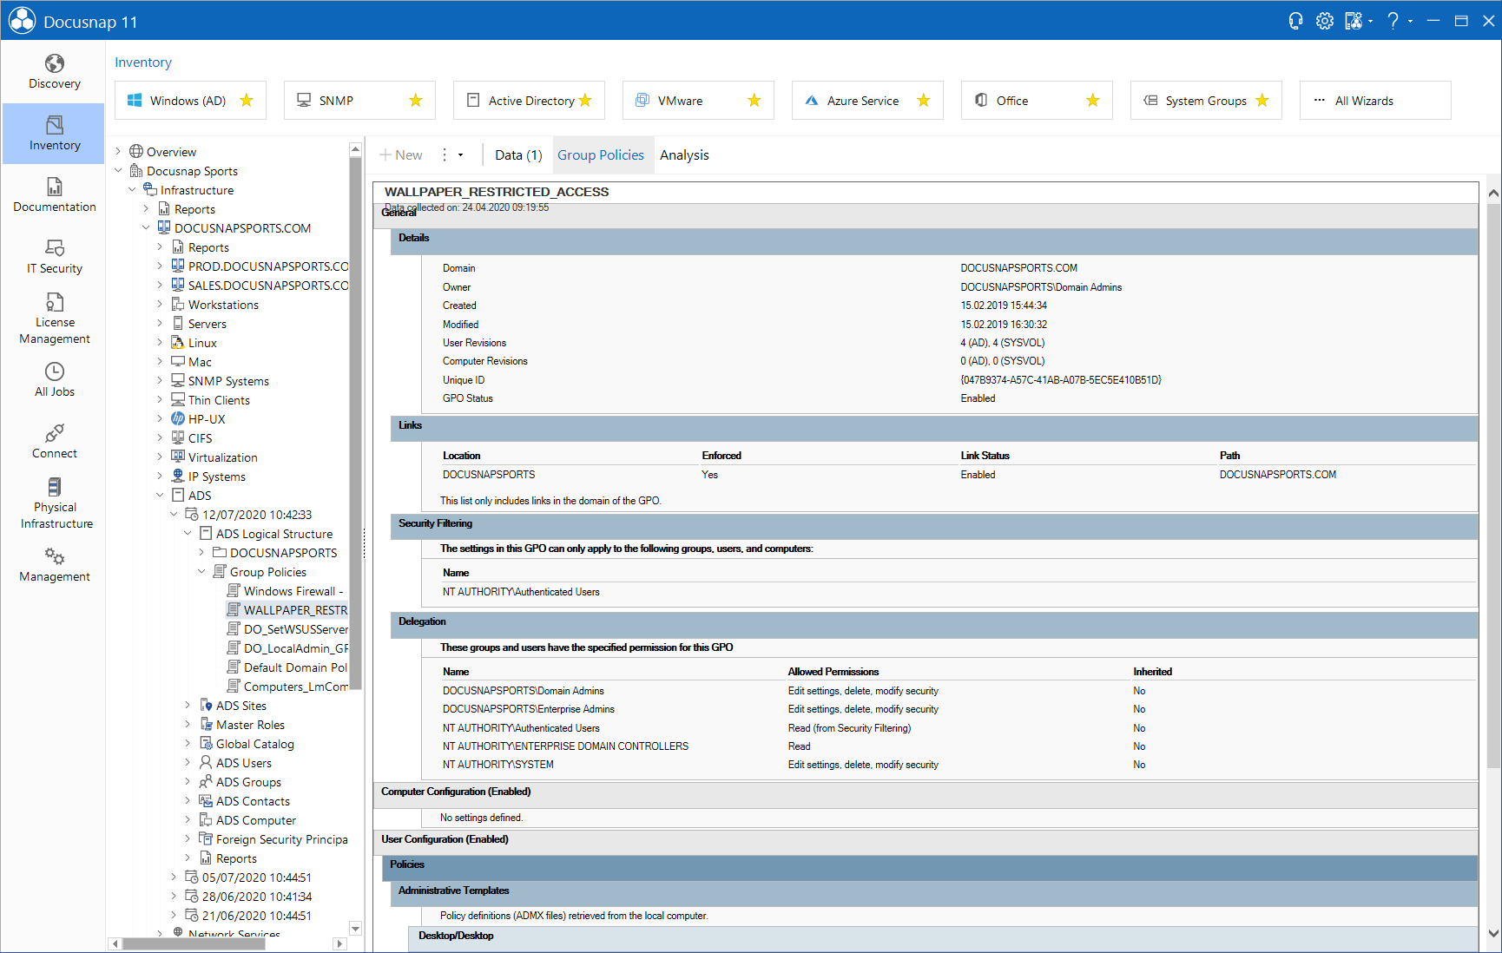Switch to the Analysis tab
Image resolution: width=1502 pixels, height=953 pixels.
click(684, 155)
